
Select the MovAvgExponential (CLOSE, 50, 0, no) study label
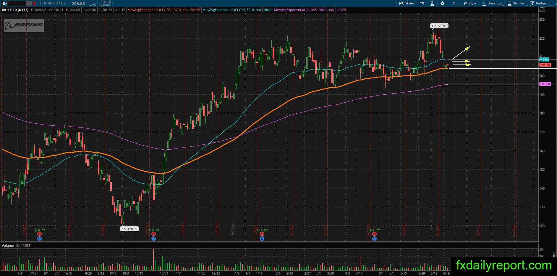click(x=232, y=10)
